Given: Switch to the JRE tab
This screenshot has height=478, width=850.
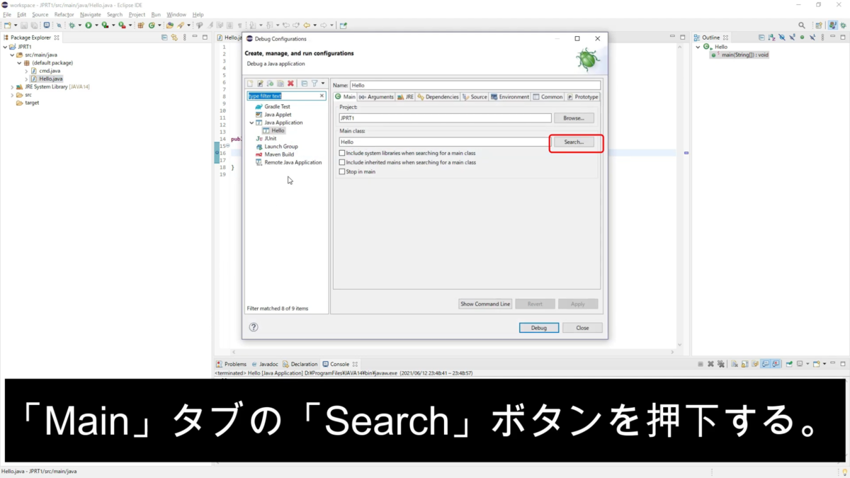Looking at the screenshot, I should tap(406, 97).
